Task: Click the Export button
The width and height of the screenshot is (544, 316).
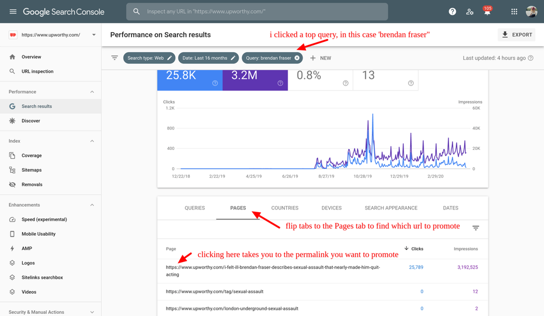Action: [517, 34]
